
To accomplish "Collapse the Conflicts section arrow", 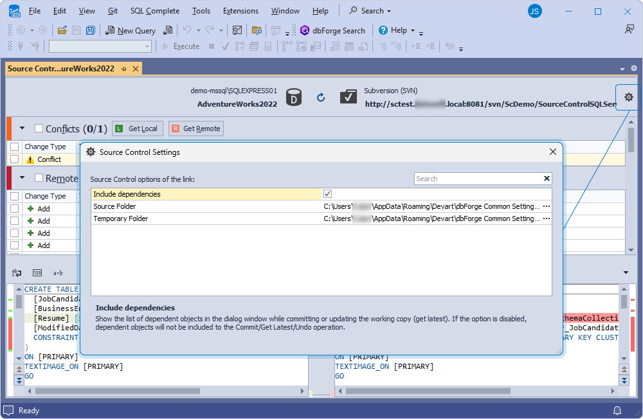I will pyautogui.click(x=22, y=129).
